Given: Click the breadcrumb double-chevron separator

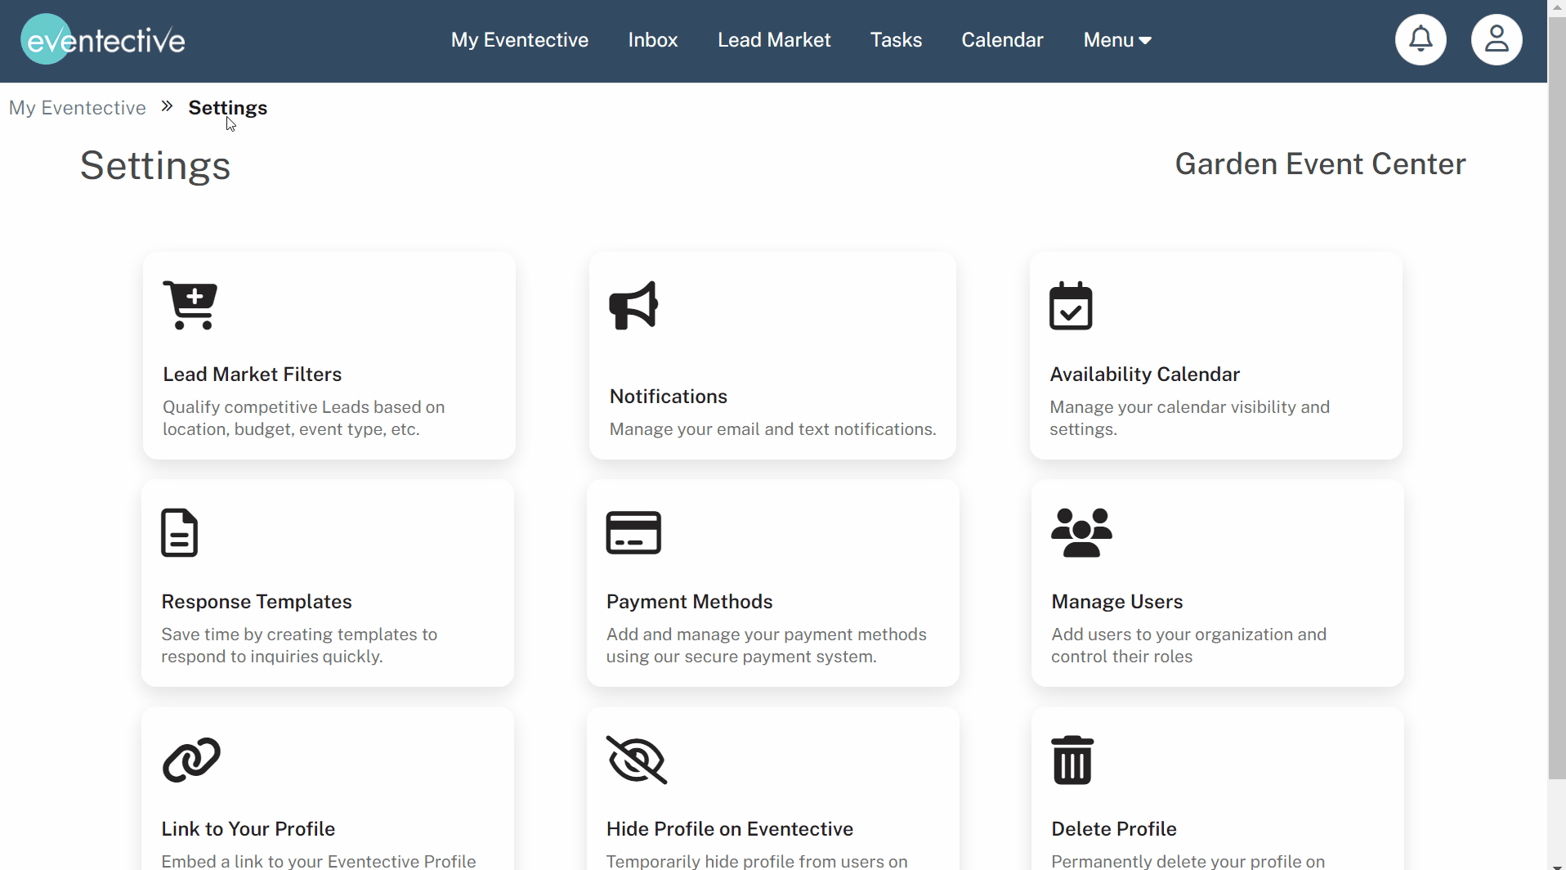Looking at the screenshot, I should (x=167, y=106).
